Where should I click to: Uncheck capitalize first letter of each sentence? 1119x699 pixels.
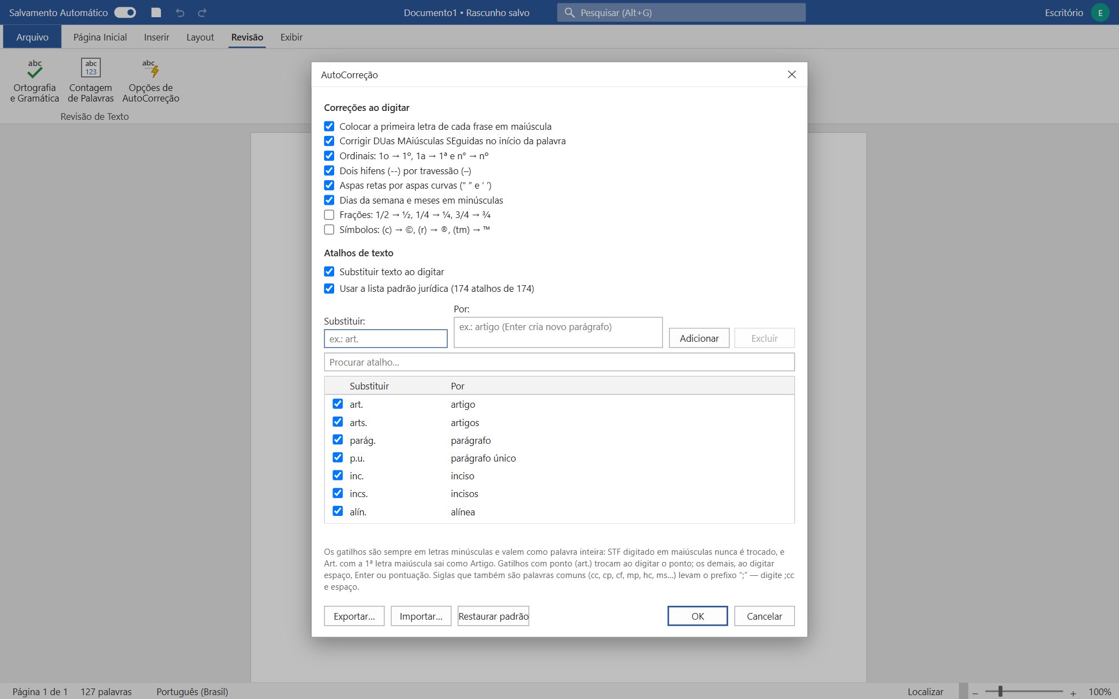click(329, 126)
